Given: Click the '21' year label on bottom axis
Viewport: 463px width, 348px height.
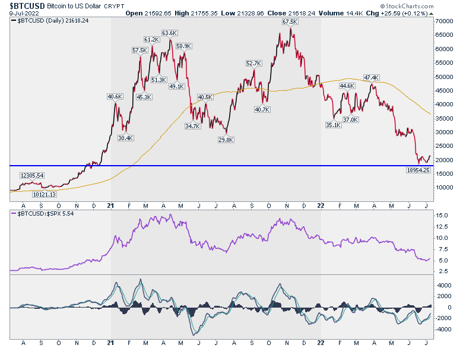Looking at the screenshot, I should point(110,343).
